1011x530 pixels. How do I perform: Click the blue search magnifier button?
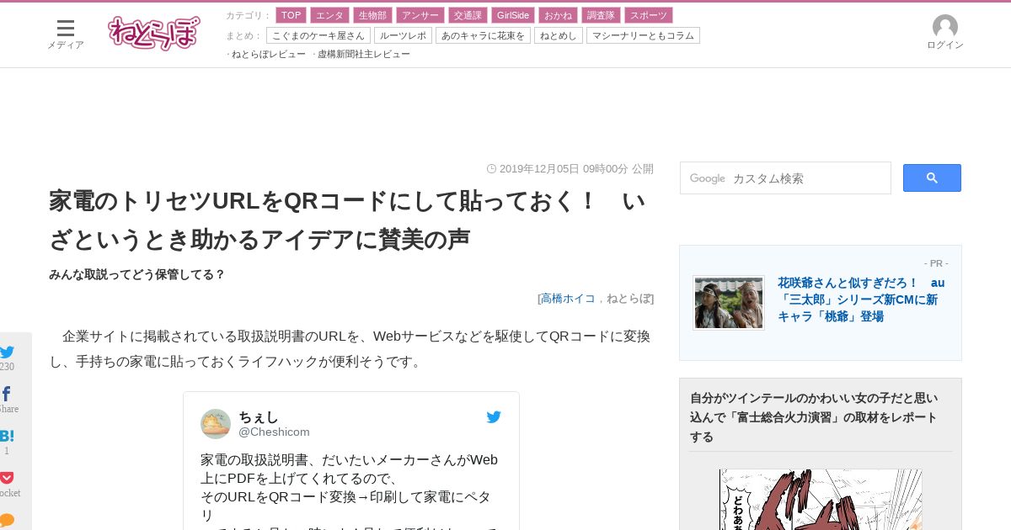(932, 178)
